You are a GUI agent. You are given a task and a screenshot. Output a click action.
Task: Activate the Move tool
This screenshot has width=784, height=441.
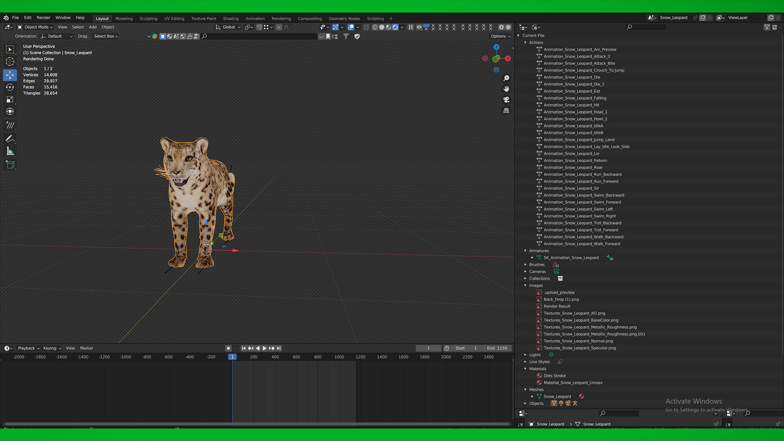pyautogui.click(x=10, y=75)
